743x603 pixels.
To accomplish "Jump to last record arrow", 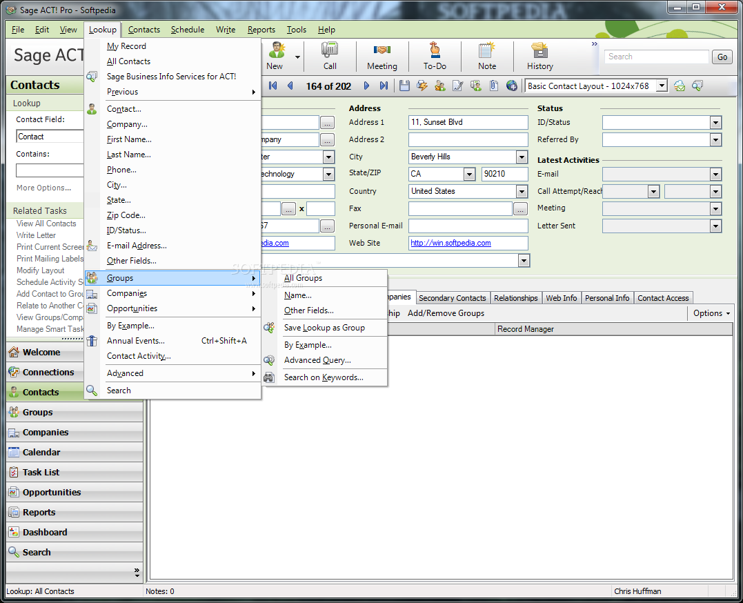I will 384,86.
